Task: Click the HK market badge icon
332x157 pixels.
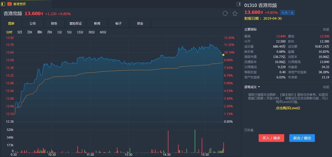Action: [10, 4]
